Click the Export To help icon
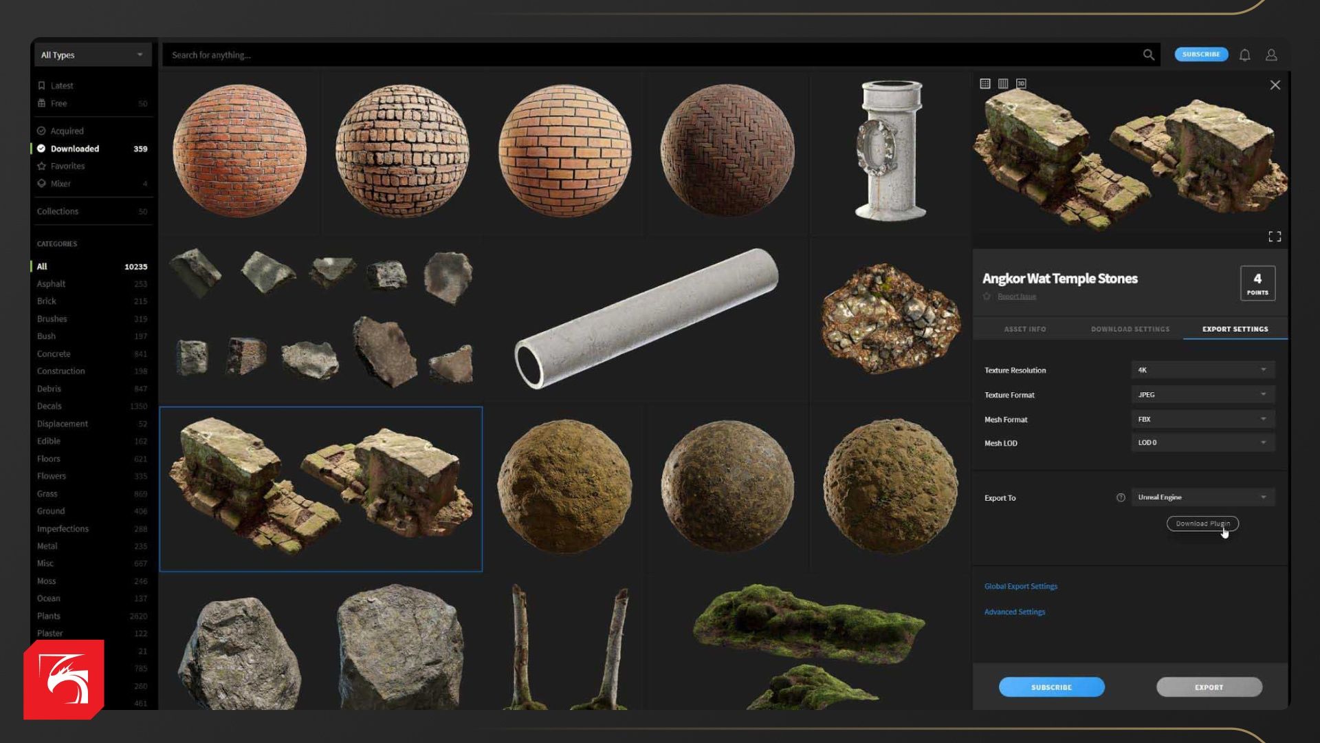 click(1121, 497)
